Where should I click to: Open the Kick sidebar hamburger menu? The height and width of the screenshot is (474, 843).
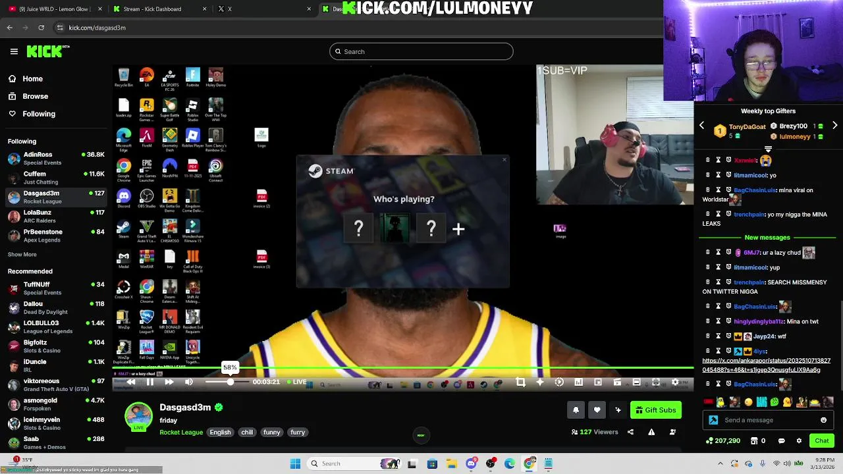pos(14,51)
